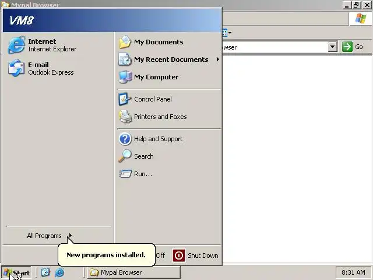Click the taskbar clock showing 8:31 AM
The height and width of the screenshot is (280, 373).
(353, 272)
